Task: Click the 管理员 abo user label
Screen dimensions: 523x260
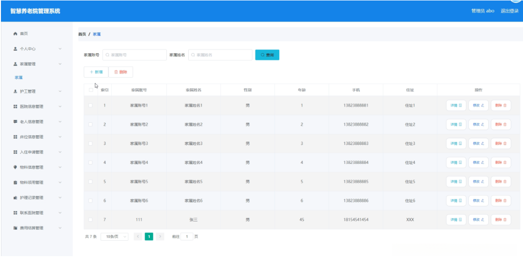Action: coord(483,11)
